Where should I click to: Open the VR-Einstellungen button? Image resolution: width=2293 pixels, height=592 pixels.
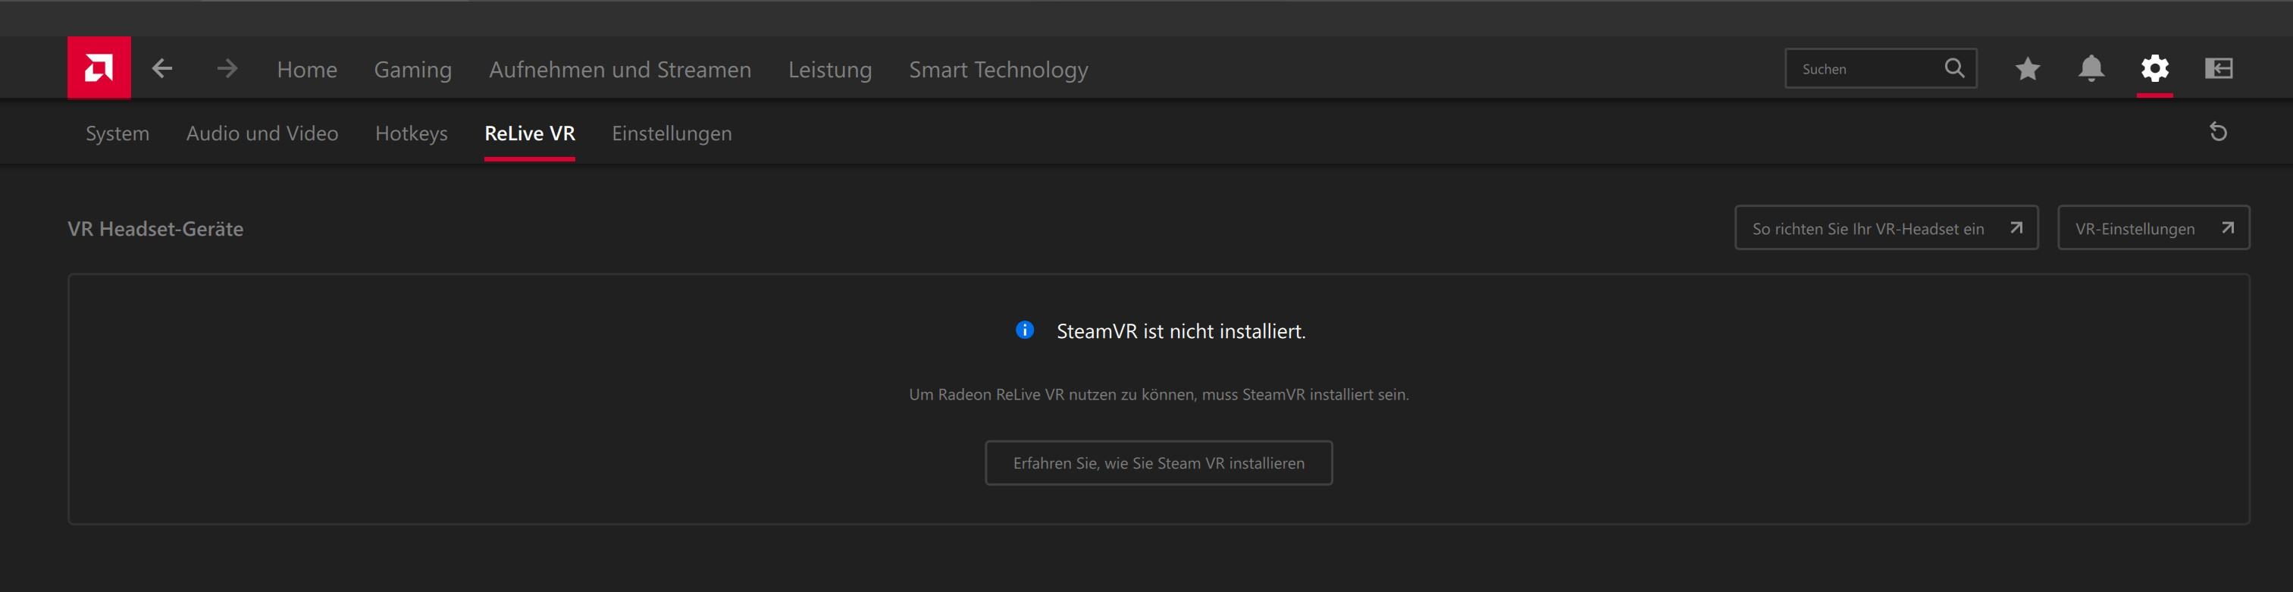point(2154,228)
